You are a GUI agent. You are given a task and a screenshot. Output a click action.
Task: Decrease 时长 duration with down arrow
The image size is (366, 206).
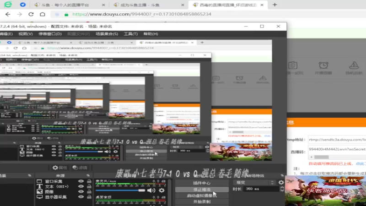[x=282, y=190]
